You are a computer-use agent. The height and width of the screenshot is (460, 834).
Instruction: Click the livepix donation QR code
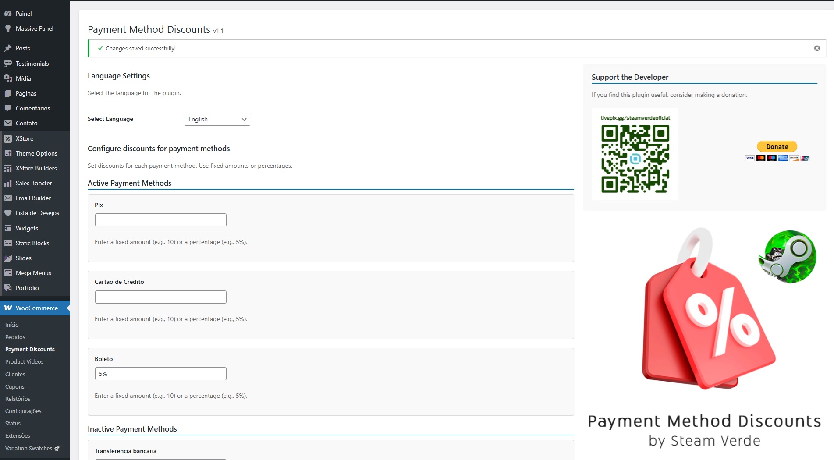click(635, 159)
